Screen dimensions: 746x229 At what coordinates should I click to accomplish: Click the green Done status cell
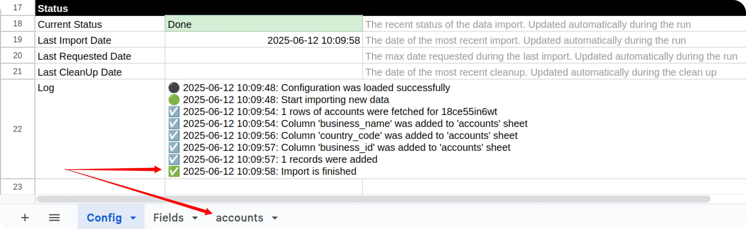pos(264,24)
